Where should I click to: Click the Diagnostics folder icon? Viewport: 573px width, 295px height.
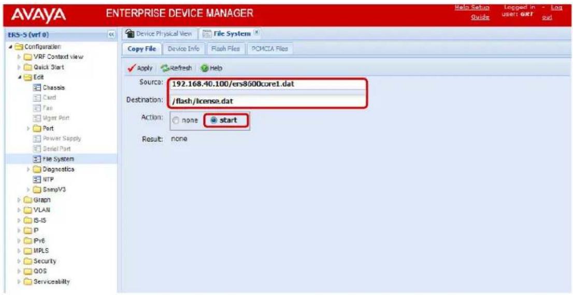[37, 169]
